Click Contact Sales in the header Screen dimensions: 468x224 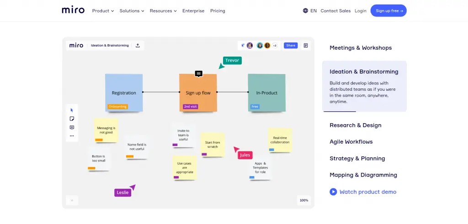[x=335, y=11]
